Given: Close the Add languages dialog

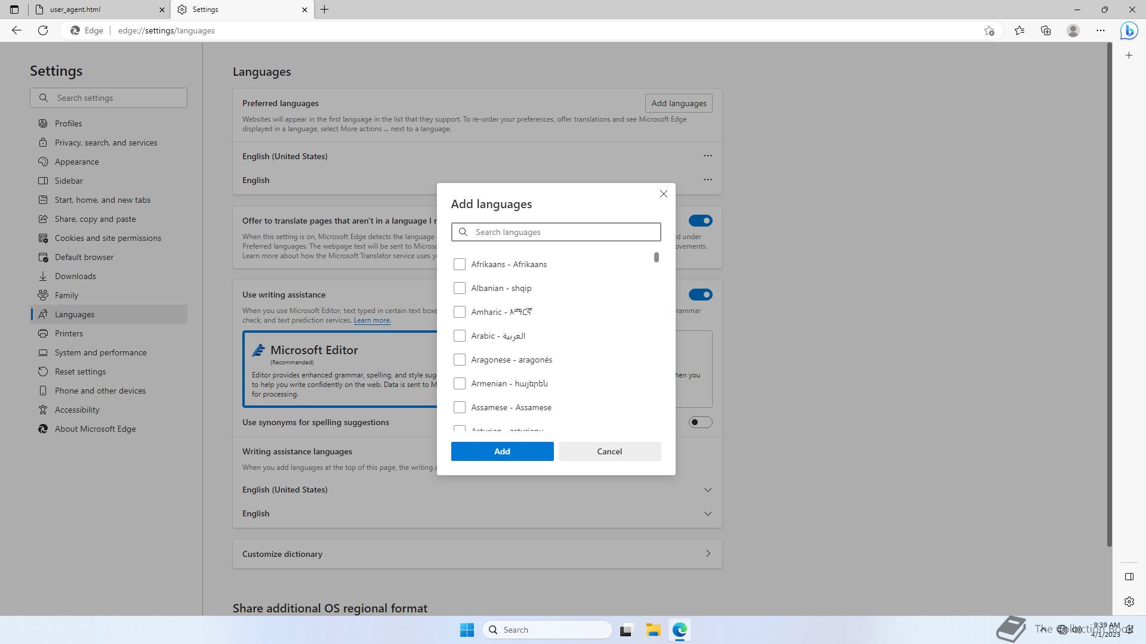Looking at the screenshot, I should 663,194.
